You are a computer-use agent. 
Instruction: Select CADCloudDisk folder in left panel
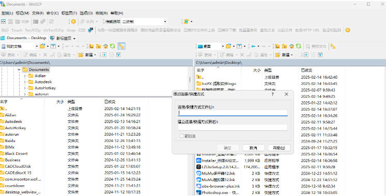[18, 166]
